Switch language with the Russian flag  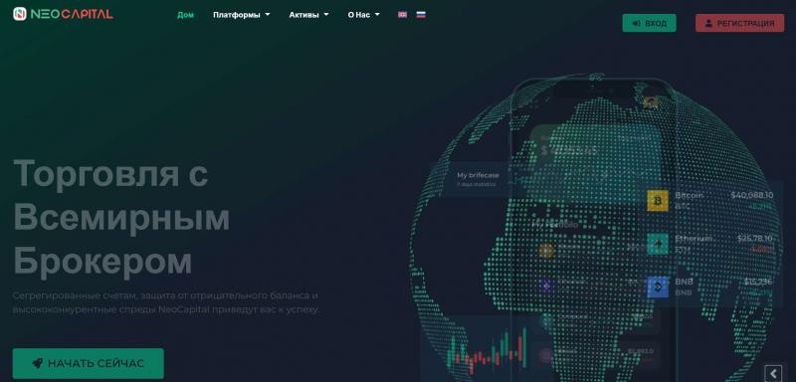tap(421, 15)
